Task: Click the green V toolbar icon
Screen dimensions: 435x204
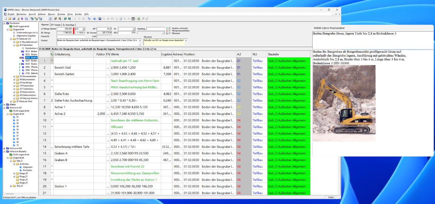Action: point(139,19)
